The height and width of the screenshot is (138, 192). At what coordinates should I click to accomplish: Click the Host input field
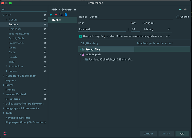(102, 29)
